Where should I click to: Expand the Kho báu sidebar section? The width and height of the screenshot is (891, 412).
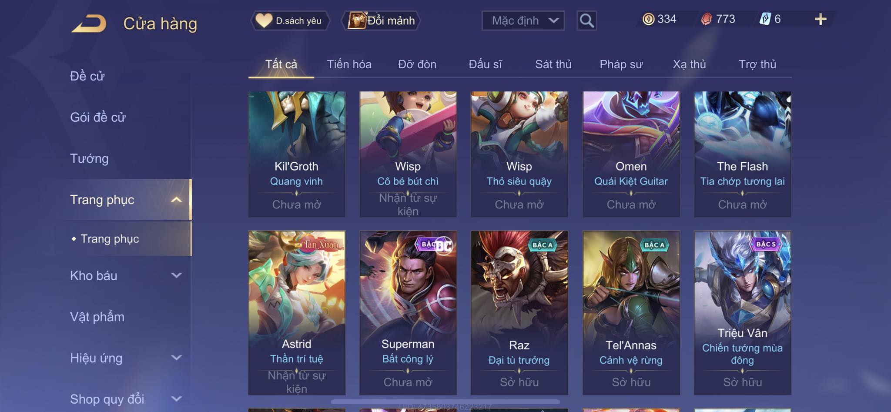(x=176, y=275)
